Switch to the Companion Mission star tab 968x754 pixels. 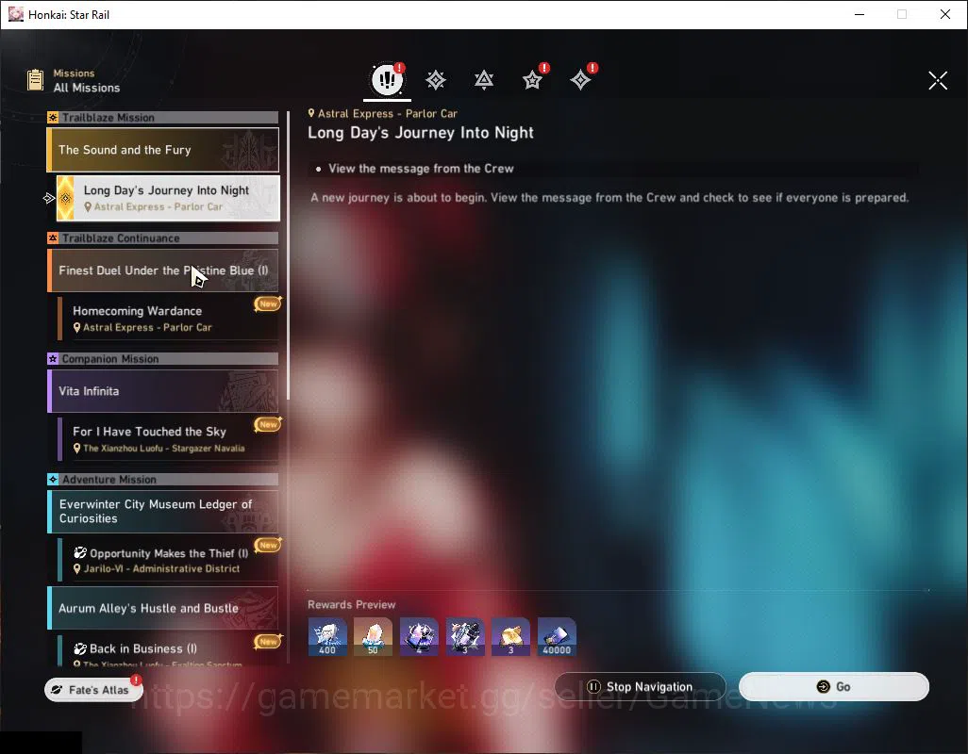click(x=532, y=80)
